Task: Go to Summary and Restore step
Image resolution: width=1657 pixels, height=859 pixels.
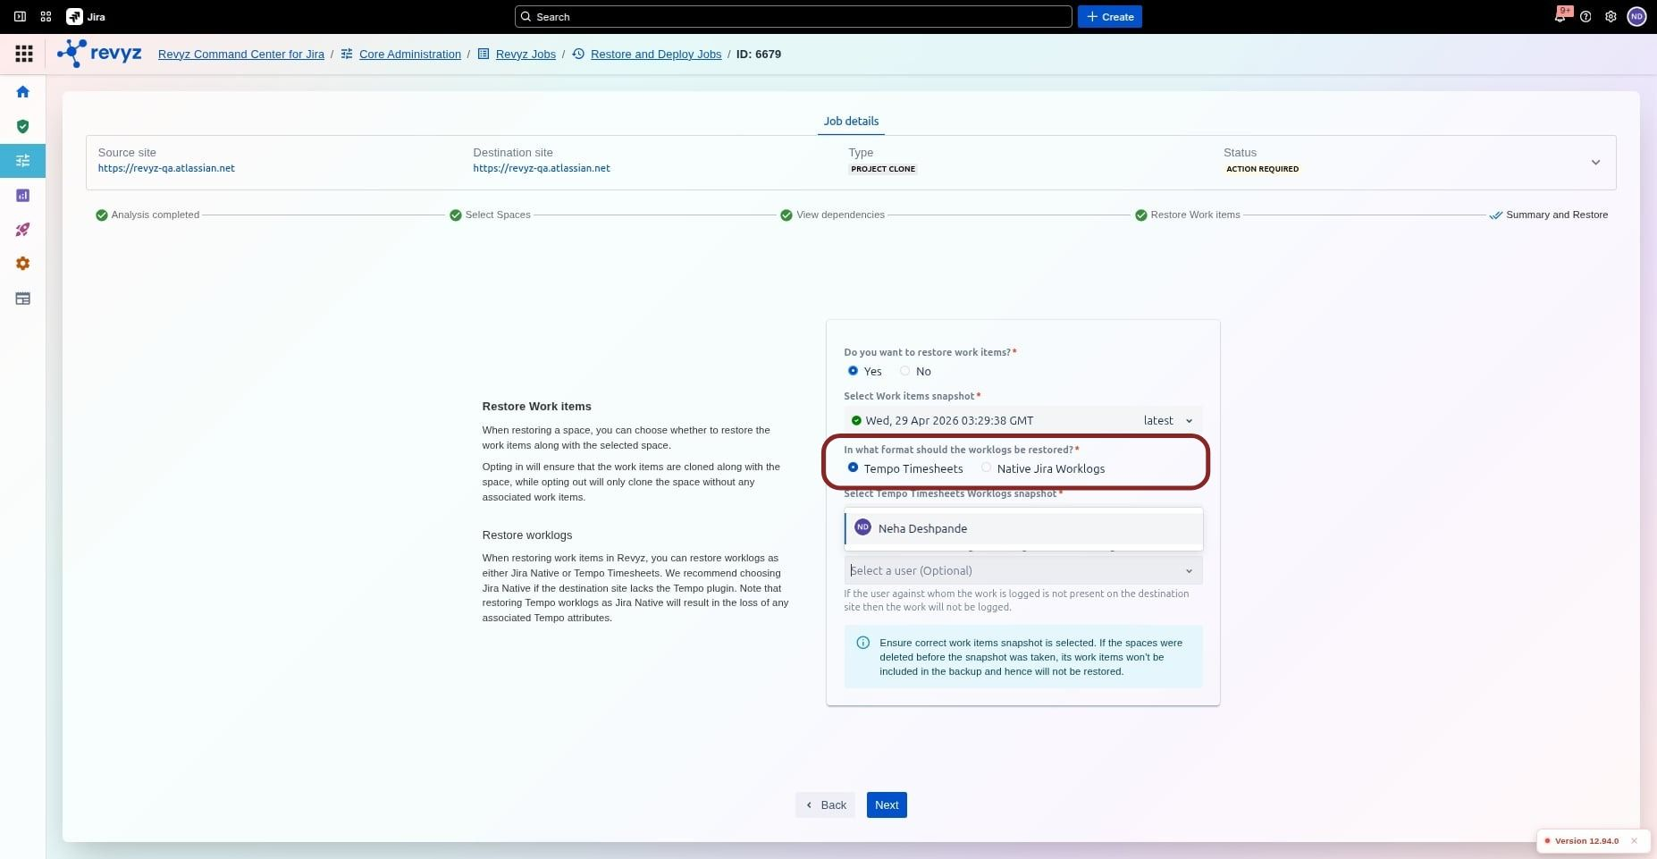Action: pyautogui.click(x=1549, y=215)
